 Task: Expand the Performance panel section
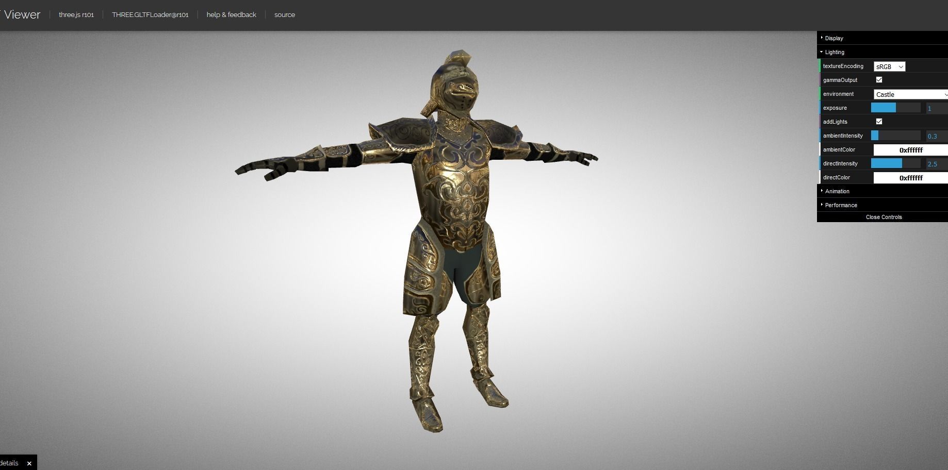pos(841,205)
